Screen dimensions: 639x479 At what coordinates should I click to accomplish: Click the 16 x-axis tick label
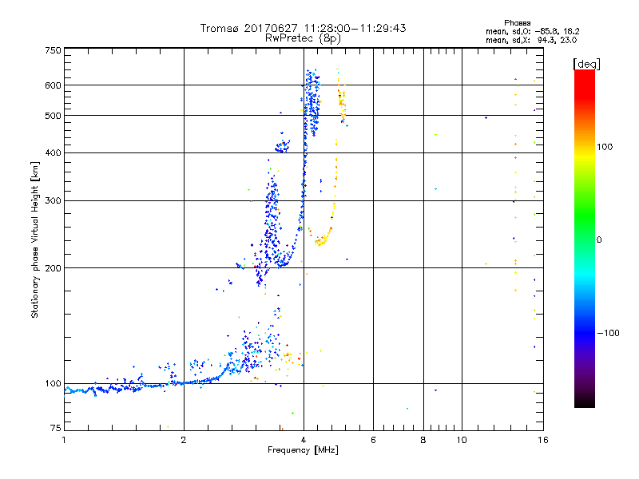tap(542, 440)
